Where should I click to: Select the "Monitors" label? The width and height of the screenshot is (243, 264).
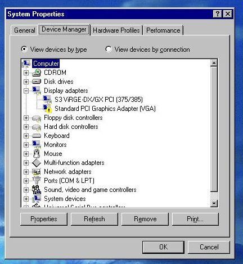coord(55,145)
